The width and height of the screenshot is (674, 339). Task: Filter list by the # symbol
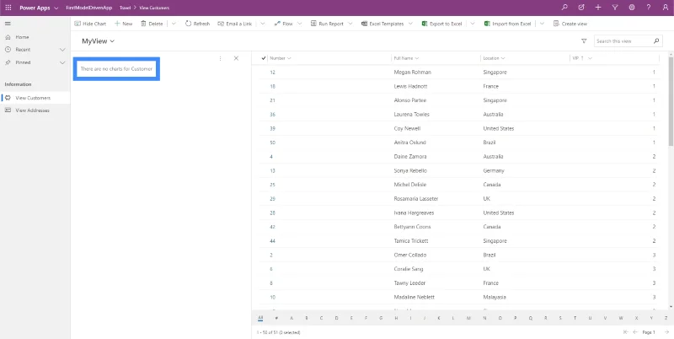click(x=276, y=319)
